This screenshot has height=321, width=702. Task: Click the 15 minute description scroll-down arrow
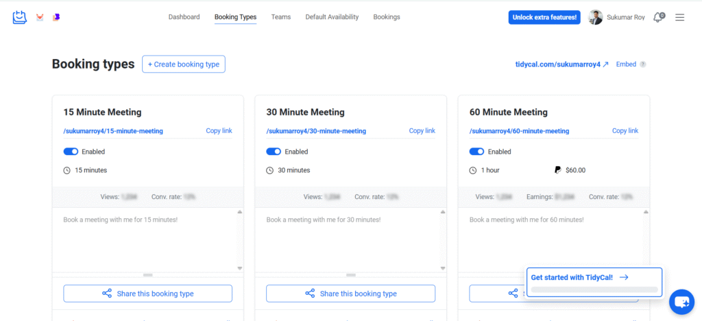240,268
